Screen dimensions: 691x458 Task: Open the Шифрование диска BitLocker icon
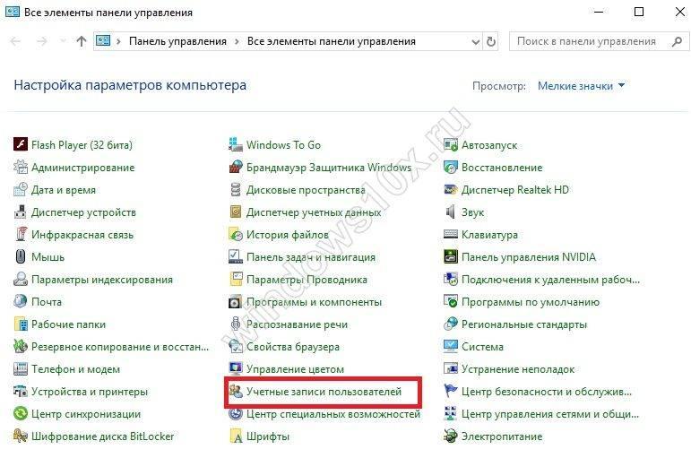(21, 436)
